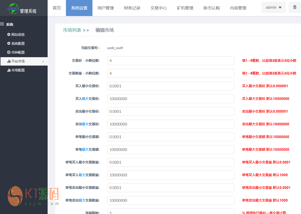Click the gear icon beside 网站信息
The height and width of the screenshot is (214, 301).
pyautogui.click(x=9, y=35)
